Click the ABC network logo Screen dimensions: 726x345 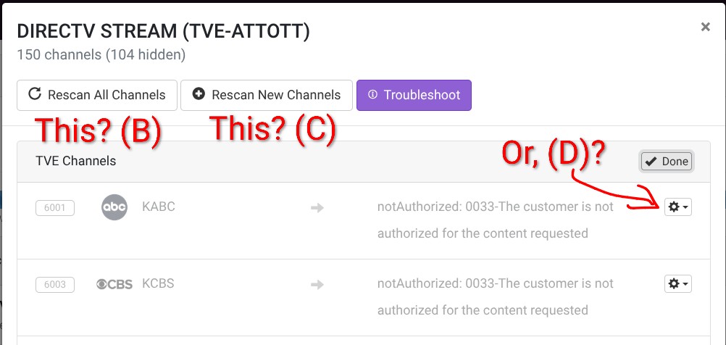[x=114, y=207]
